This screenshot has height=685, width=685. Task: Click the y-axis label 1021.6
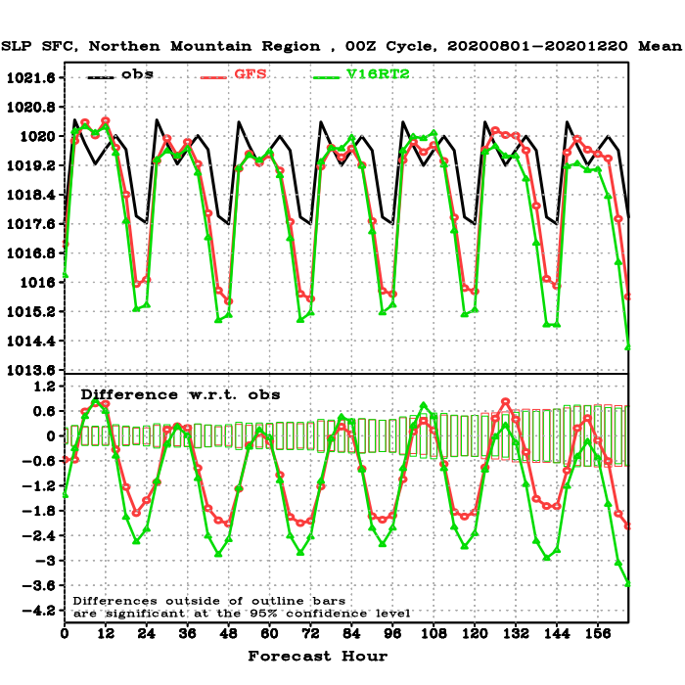(31, 78)
